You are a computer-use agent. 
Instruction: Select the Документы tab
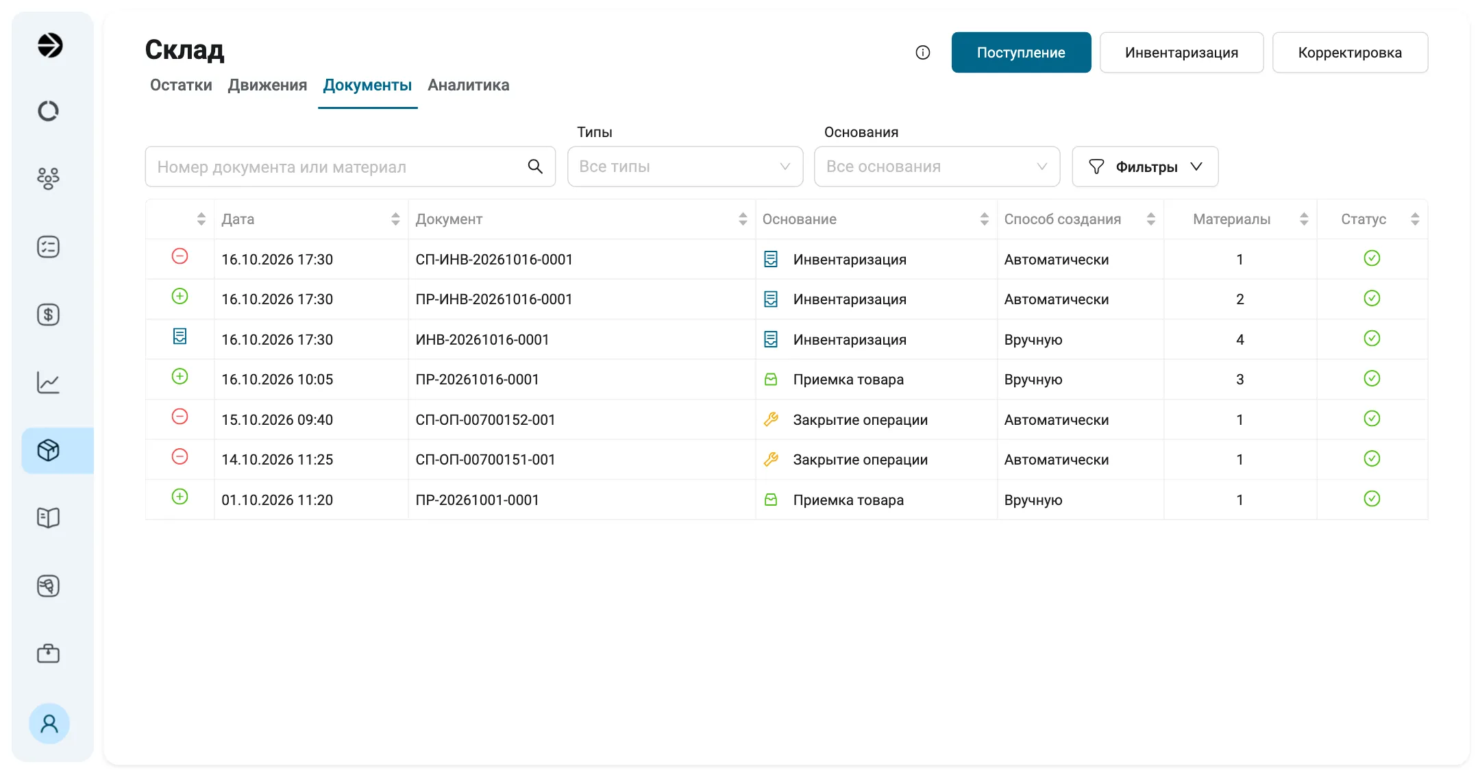coord(367,85)
